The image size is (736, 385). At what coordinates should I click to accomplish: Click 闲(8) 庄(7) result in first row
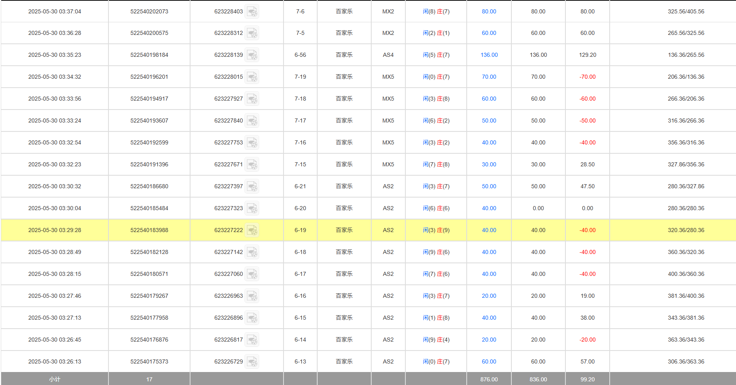(436, 11)
